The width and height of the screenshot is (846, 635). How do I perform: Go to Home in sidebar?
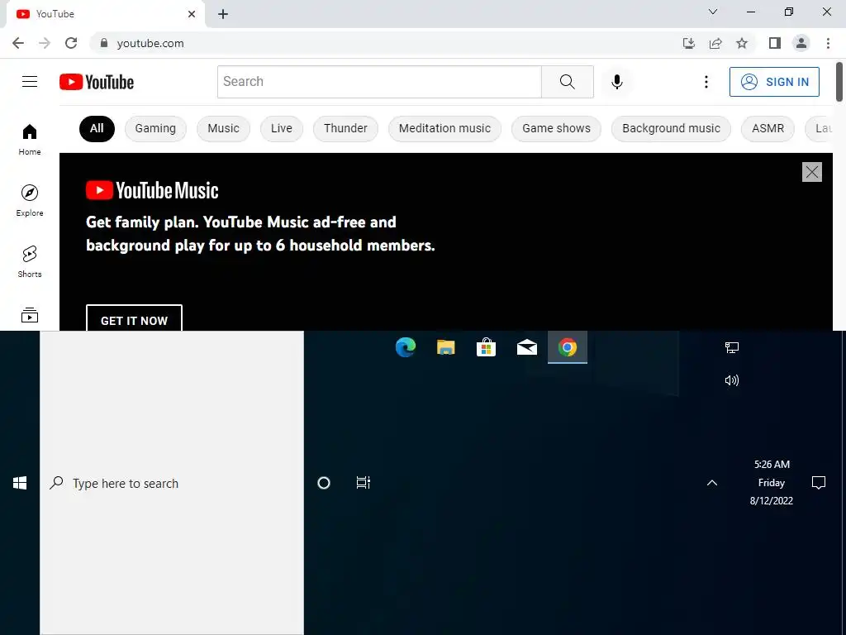(x=30, y=139)
